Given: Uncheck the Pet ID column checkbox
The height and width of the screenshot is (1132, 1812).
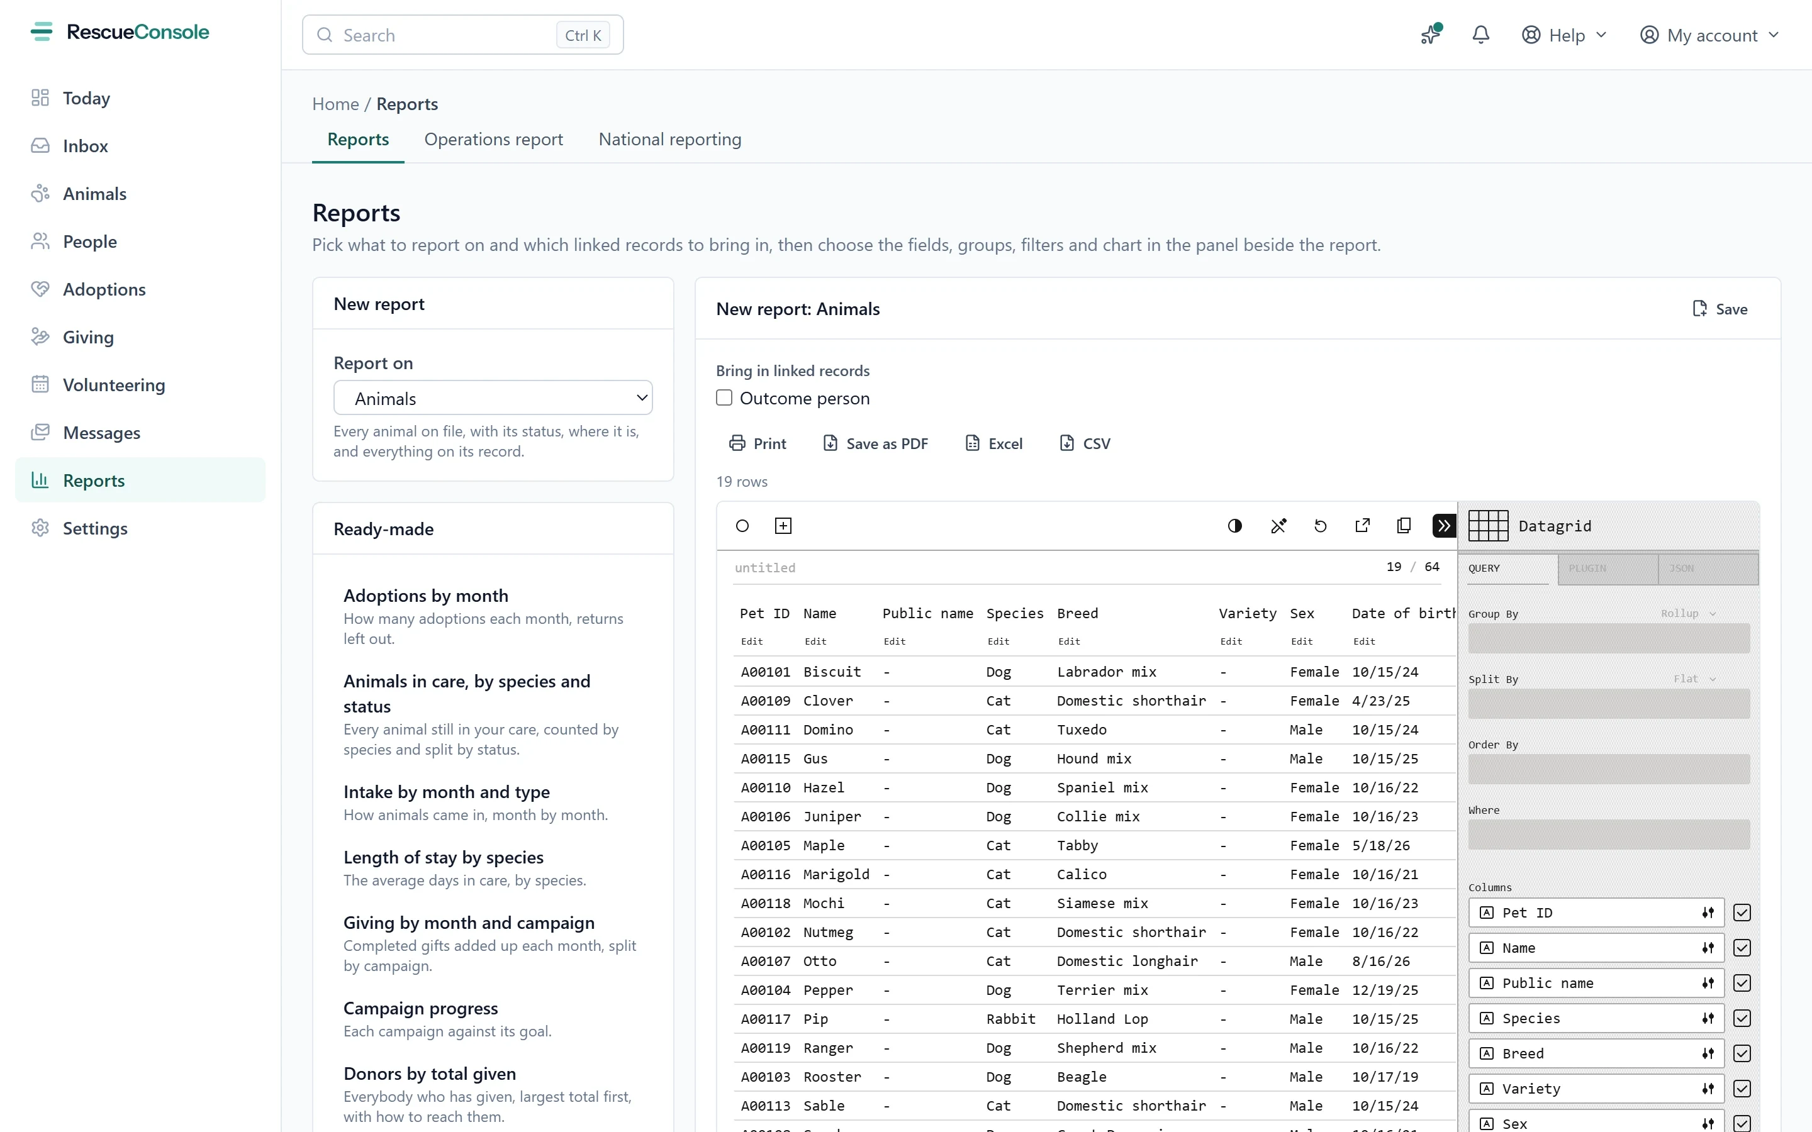Looking at the screenshot, I should tap(1742, 913).
